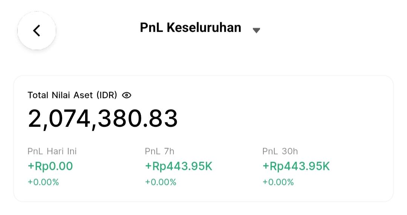Tap the +Rp0.00 daily PnL amount
The image size is (407, 215).
[50, 166]
